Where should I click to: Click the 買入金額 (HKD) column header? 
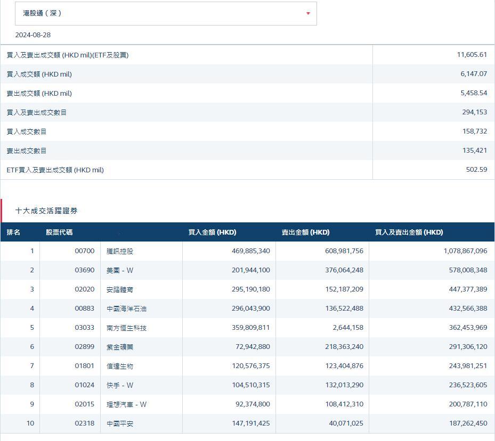[212, 232]
